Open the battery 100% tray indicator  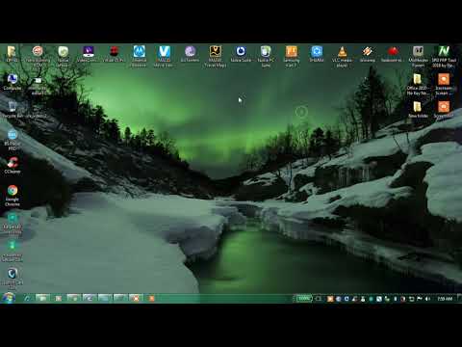303,299
